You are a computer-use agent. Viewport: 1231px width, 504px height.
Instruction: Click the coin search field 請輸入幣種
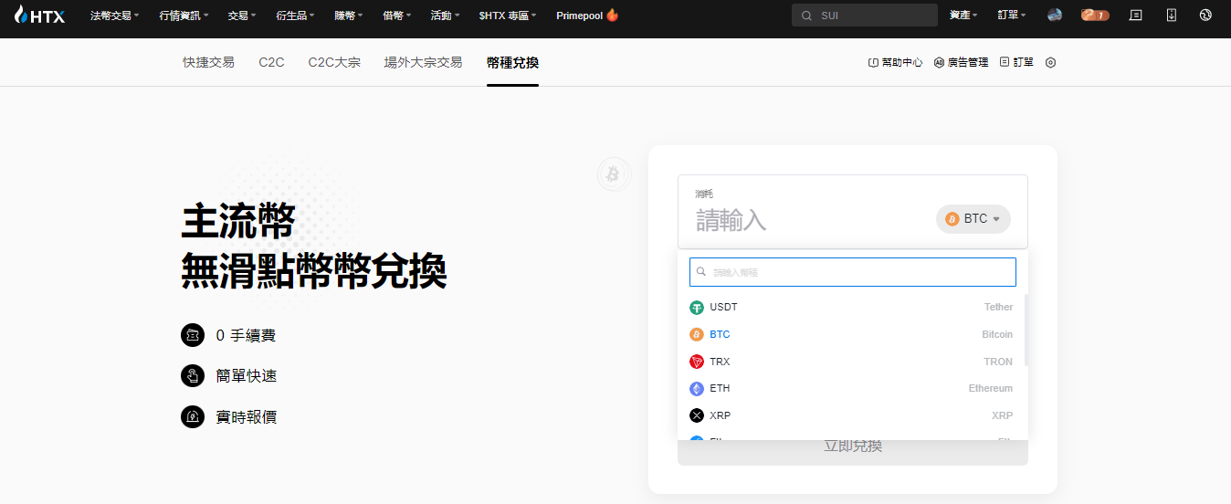click(853, 272)
